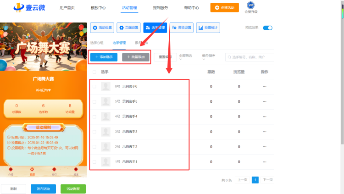Click the 排行 icon in preview footer

point(54,172)
